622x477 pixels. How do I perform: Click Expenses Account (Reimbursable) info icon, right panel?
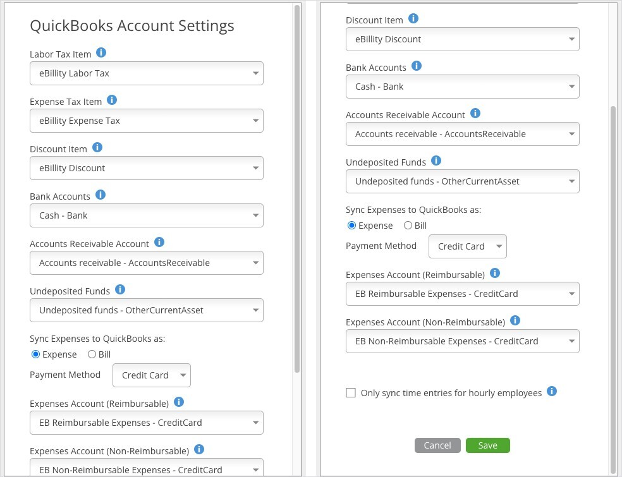495,273
